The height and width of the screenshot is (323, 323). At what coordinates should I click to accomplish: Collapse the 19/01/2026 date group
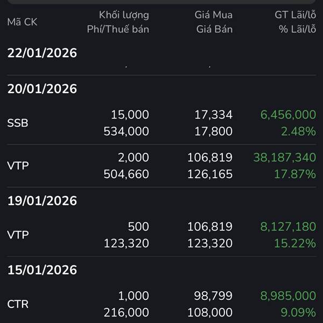point(42,201)
